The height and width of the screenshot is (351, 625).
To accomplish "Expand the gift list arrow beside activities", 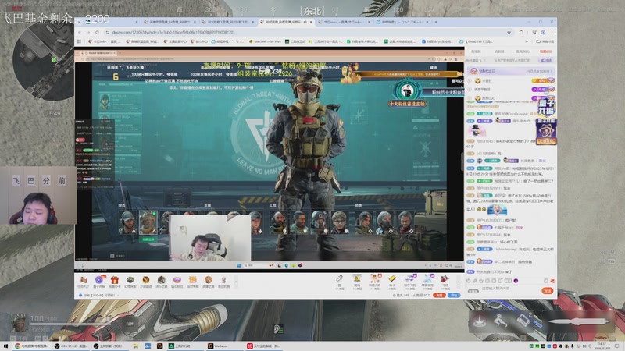I will tap(236, 282).
